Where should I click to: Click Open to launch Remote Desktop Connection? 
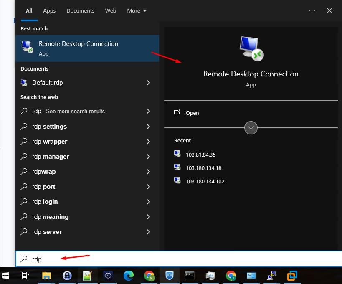[192, 113]
